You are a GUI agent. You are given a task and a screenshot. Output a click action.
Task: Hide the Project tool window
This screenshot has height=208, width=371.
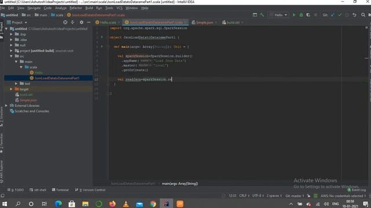point(89,22)
